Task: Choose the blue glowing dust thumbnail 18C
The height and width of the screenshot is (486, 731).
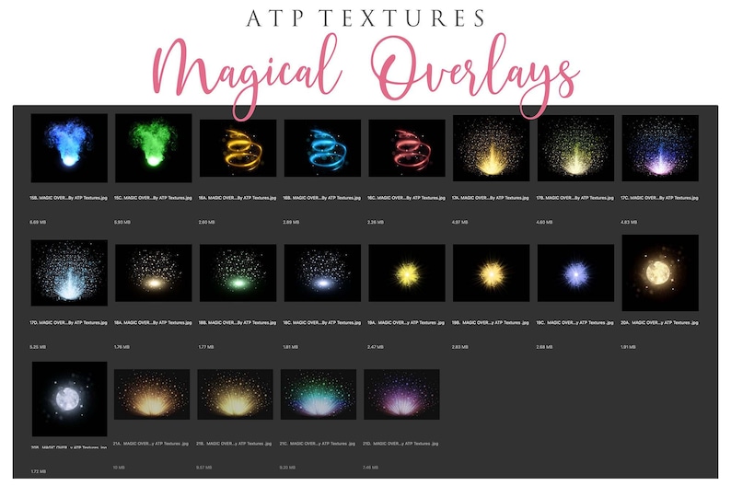Action: coord(322,273)
